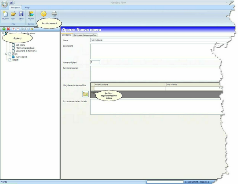The width and height of the screenshot is (238, 184).
Task: Collapse the root tree node
Action: [x=3, y=33]
